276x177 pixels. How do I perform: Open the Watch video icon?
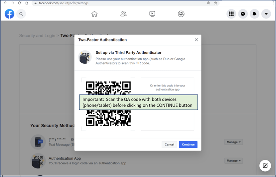pyautogui.click(x=152, y=14)
